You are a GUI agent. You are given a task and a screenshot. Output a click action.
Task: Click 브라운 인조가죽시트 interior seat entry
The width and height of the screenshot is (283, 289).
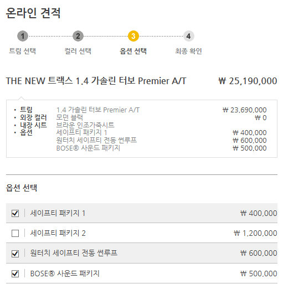[x=85, y=125]
